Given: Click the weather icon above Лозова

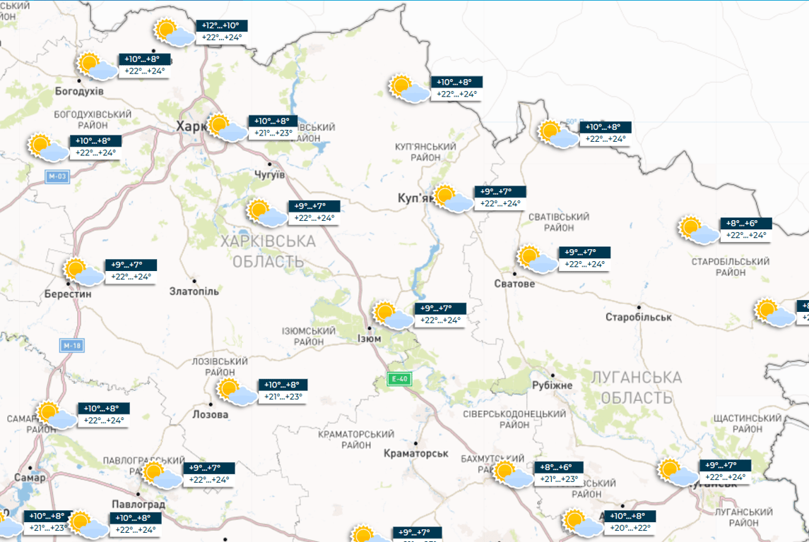Looking at the screenshot, I should 236,391.
